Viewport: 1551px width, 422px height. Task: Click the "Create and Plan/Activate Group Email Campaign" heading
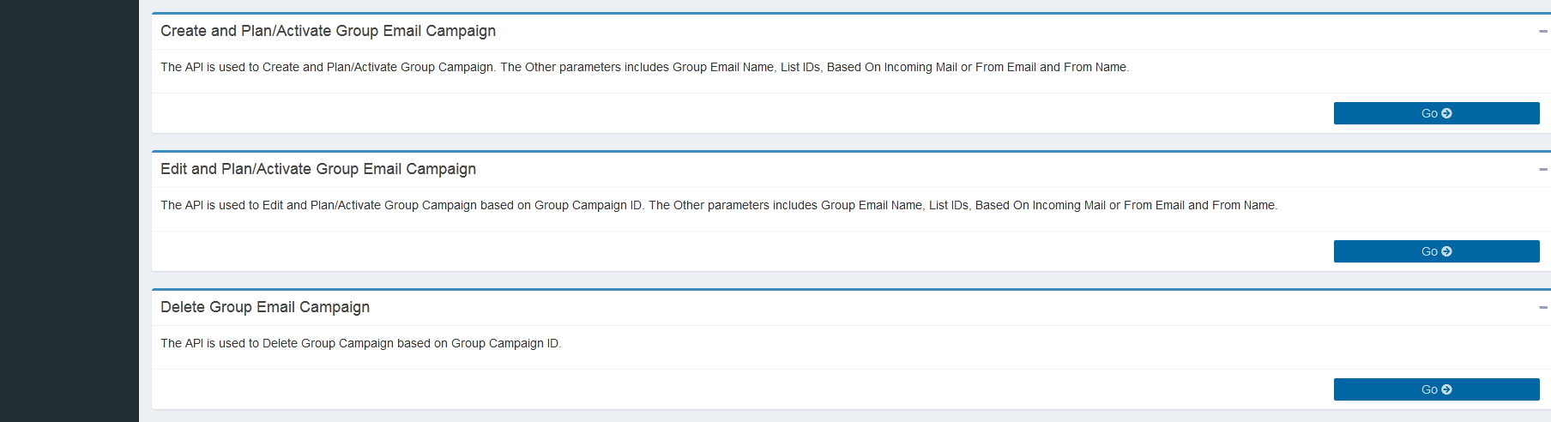(x=328, y=31)
